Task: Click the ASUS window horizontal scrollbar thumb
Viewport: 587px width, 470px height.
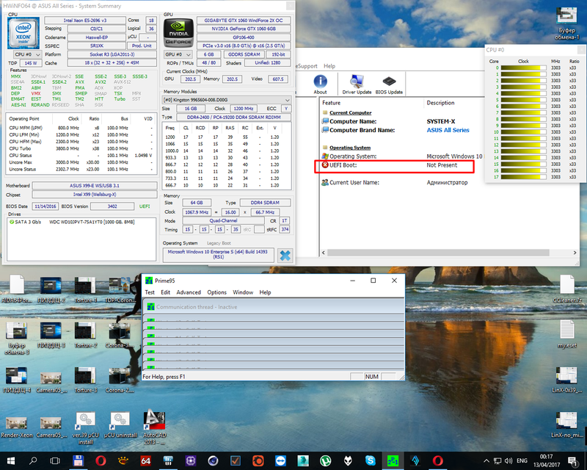Action: pyautogui.click(x=438, y=253)
